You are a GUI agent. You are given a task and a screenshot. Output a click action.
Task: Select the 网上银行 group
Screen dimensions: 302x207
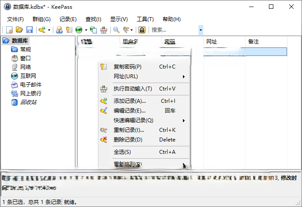coord(31,94)
